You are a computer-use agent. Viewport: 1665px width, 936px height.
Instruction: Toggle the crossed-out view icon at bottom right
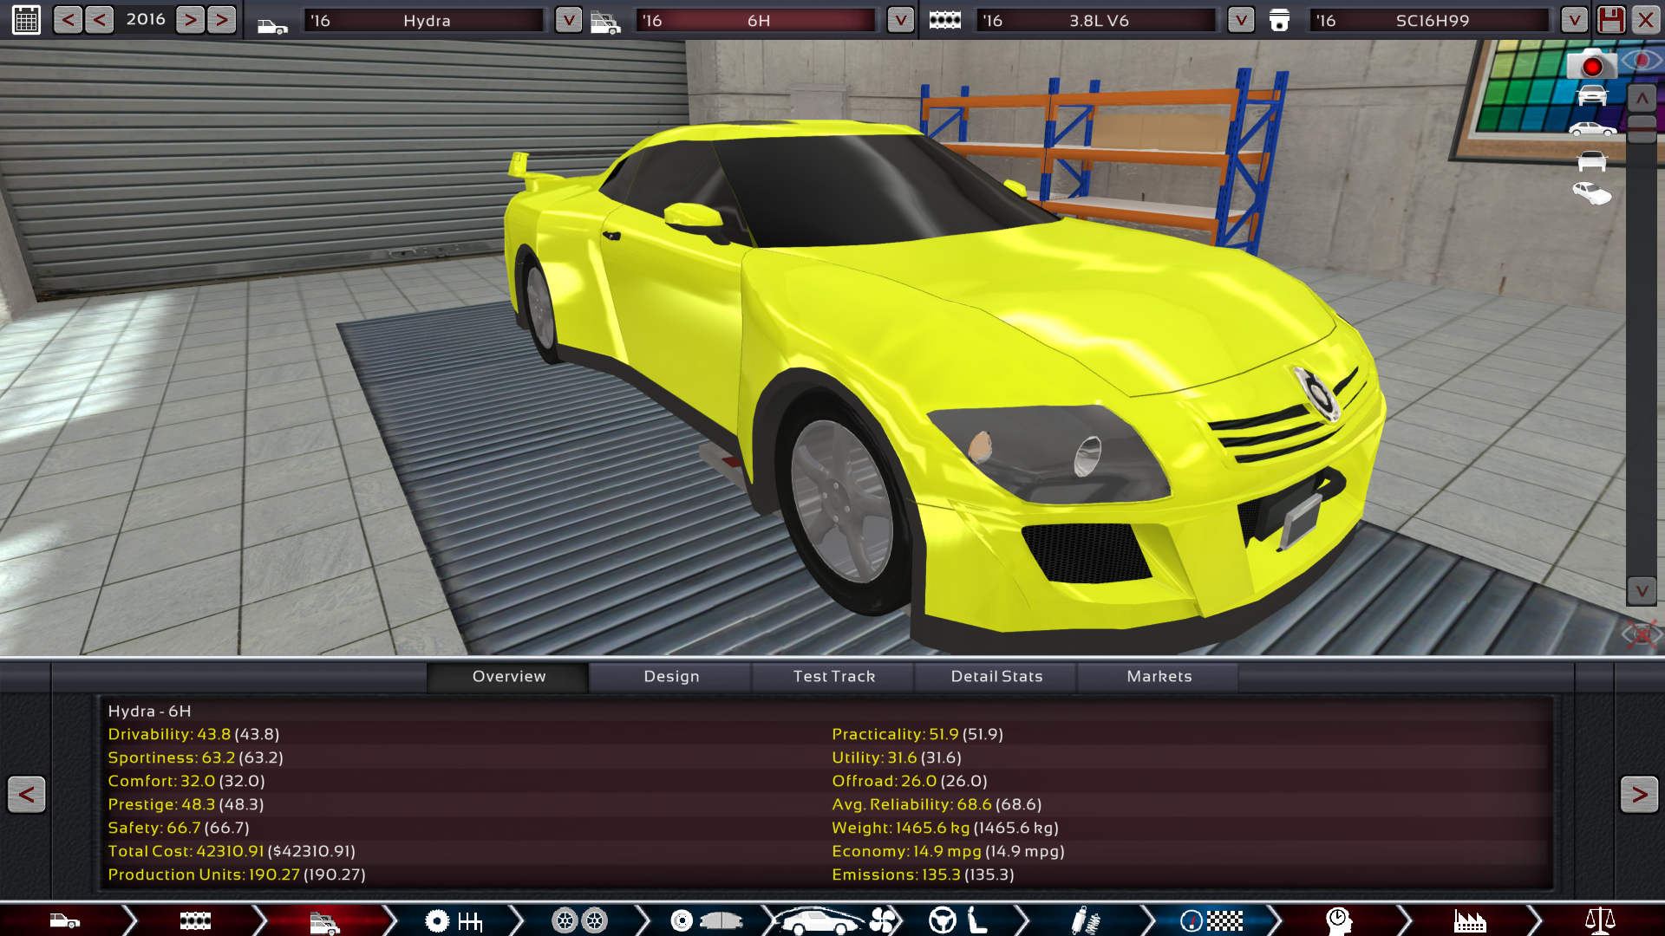pos(1641,634)
